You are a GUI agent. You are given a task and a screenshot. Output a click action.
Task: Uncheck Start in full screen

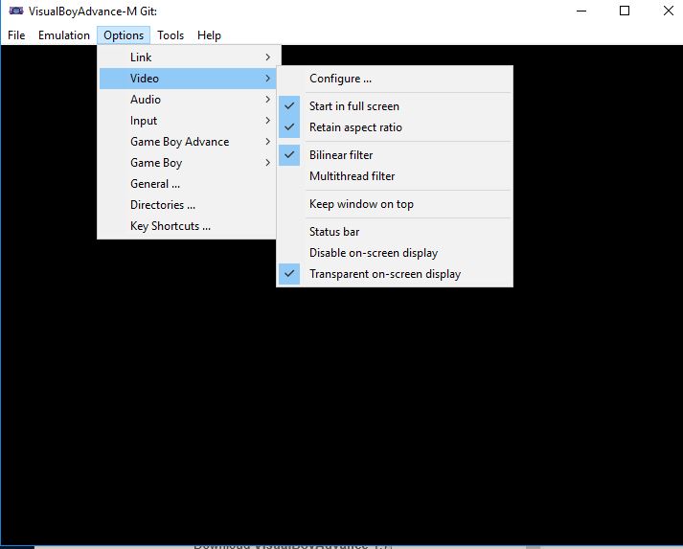pos(395,106)
